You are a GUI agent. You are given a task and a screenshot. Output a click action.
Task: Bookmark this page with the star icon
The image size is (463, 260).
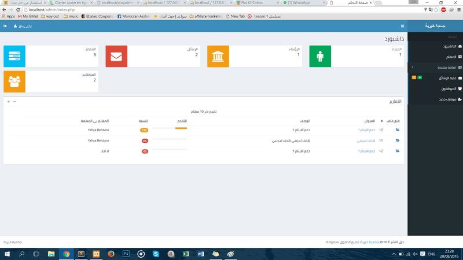click(x=436, y=10)
